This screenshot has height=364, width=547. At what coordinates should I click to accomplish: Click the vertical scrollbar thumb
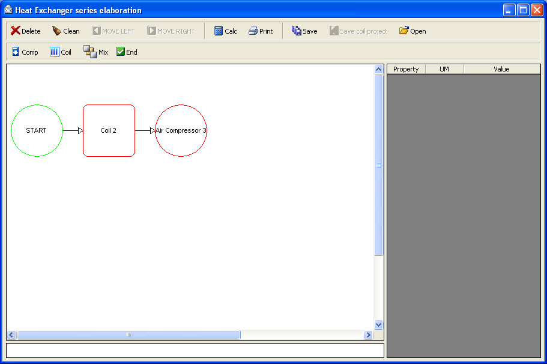(378, 165)
